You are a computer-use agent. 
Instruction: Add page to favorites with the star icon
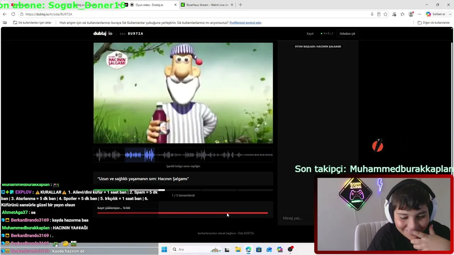386,14
